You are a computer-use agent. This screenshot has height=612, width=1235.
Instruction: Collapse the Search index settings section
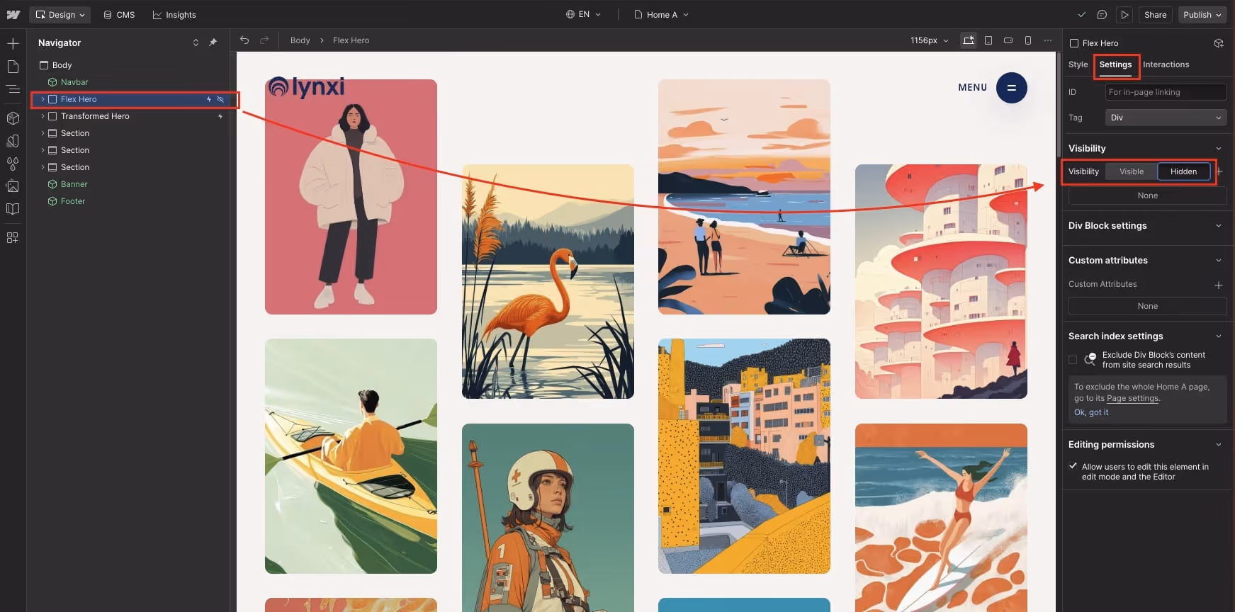point(1219,336)
